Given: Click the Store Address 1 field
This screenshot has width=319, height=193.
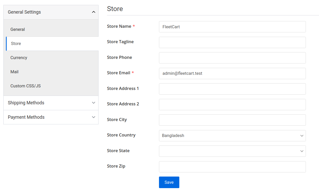Looking at the screenshot, I should point(232,89).
